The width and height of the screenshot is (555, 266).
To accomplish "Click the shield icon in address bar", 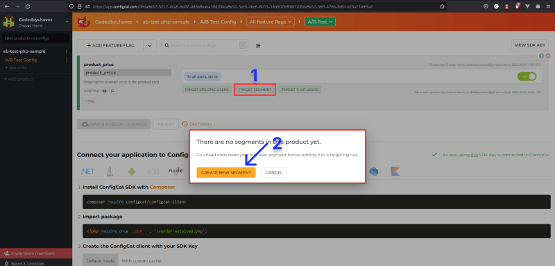I will [72, 6].
